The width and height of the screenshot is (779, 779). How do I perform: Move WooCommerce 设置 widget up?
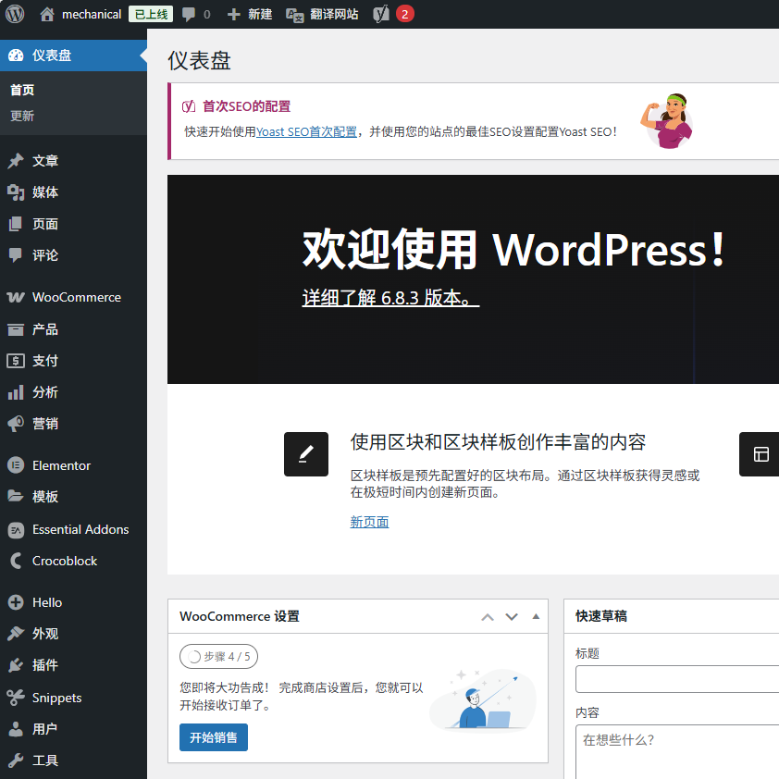[x=488, y=617]
